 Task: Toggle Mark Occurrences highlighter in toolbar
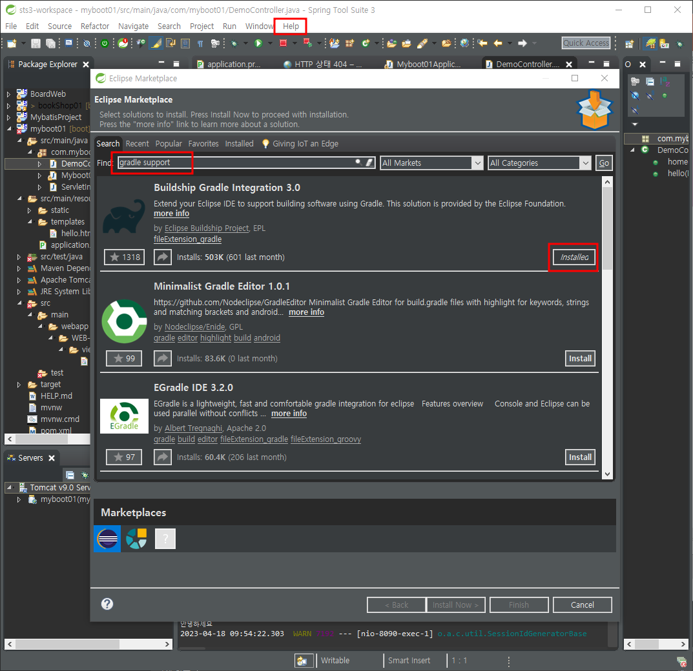(x=156, y=43)
